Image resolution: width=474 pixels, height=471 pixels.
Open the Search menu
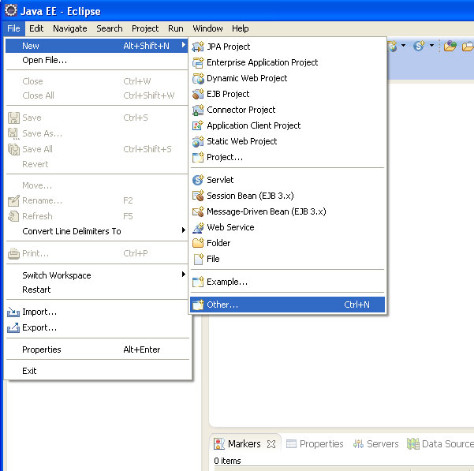click(x=110, y=28)
